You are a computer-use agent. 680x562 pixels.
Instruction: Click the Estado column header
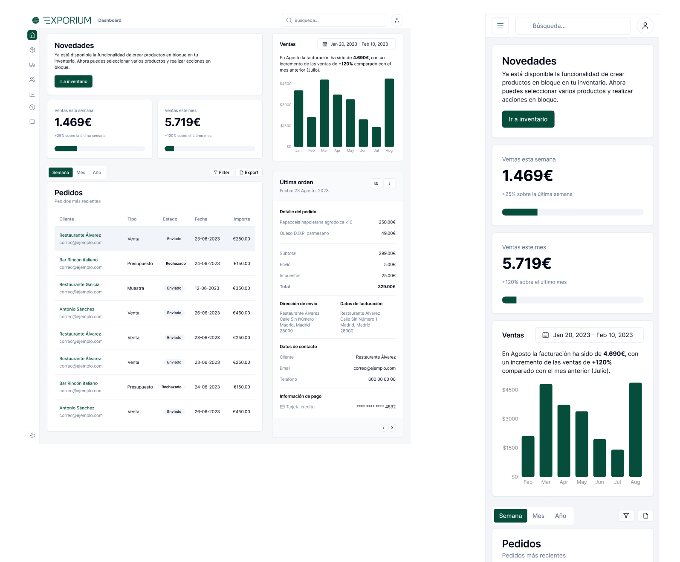tap(170, 219)
